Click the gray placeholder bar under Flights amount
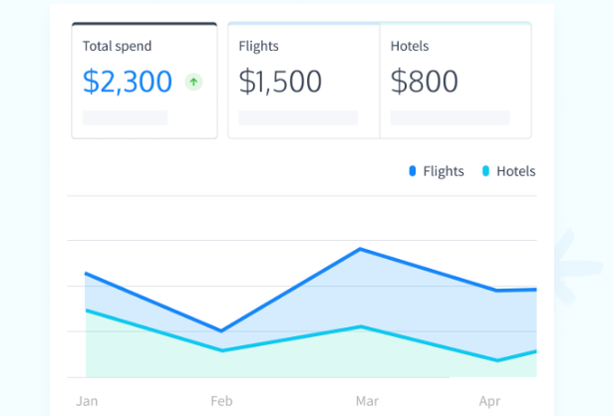The width and height of the screenshot is (613, 416). pyautogui.click(x=298, y=117)
